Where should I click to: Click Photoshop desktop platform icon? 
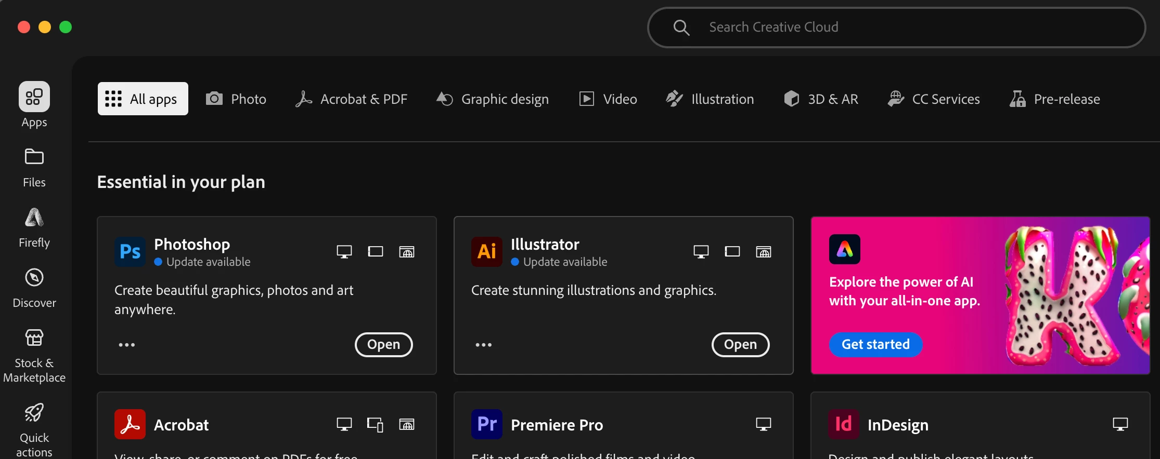(344, 252)
